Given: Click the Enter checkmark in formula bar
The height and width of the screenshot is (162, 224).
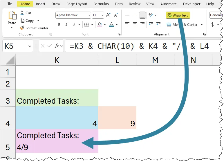Looking at the screenshot, I should [x=49, y=46].
